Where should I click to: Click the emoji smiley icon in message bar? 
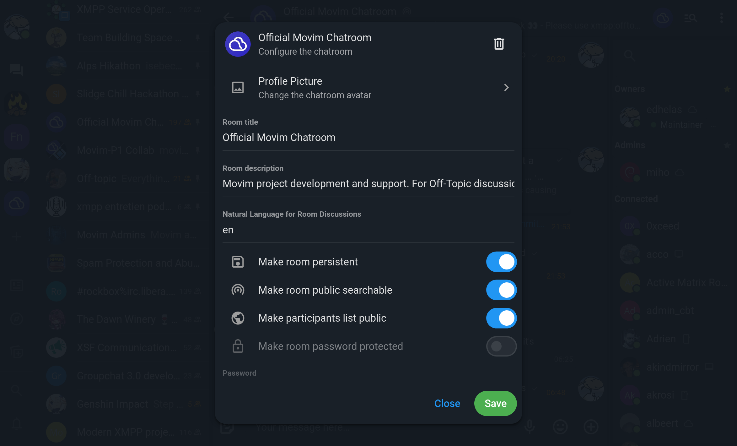560,427
